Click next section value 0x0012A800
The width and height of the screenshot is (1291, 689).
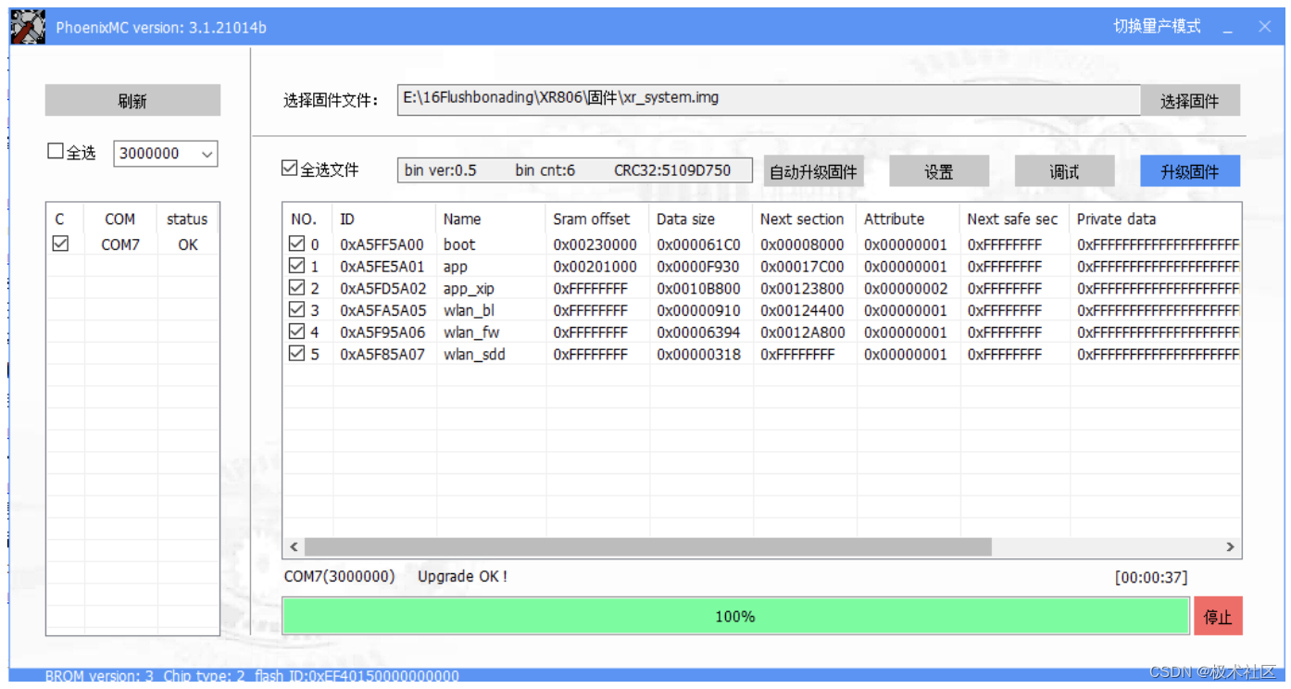802,332
